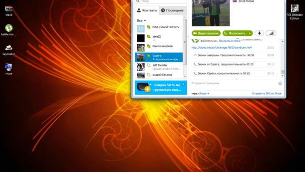Select the Серёга contact row

(x=159, y=57)
